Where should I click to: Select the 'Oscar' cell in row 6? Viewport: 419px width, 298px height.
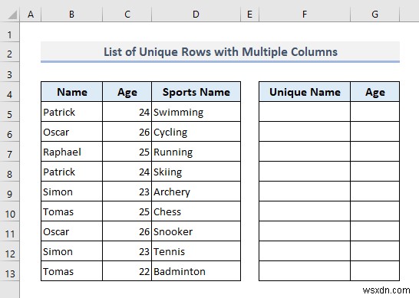(x=71, y=132)
